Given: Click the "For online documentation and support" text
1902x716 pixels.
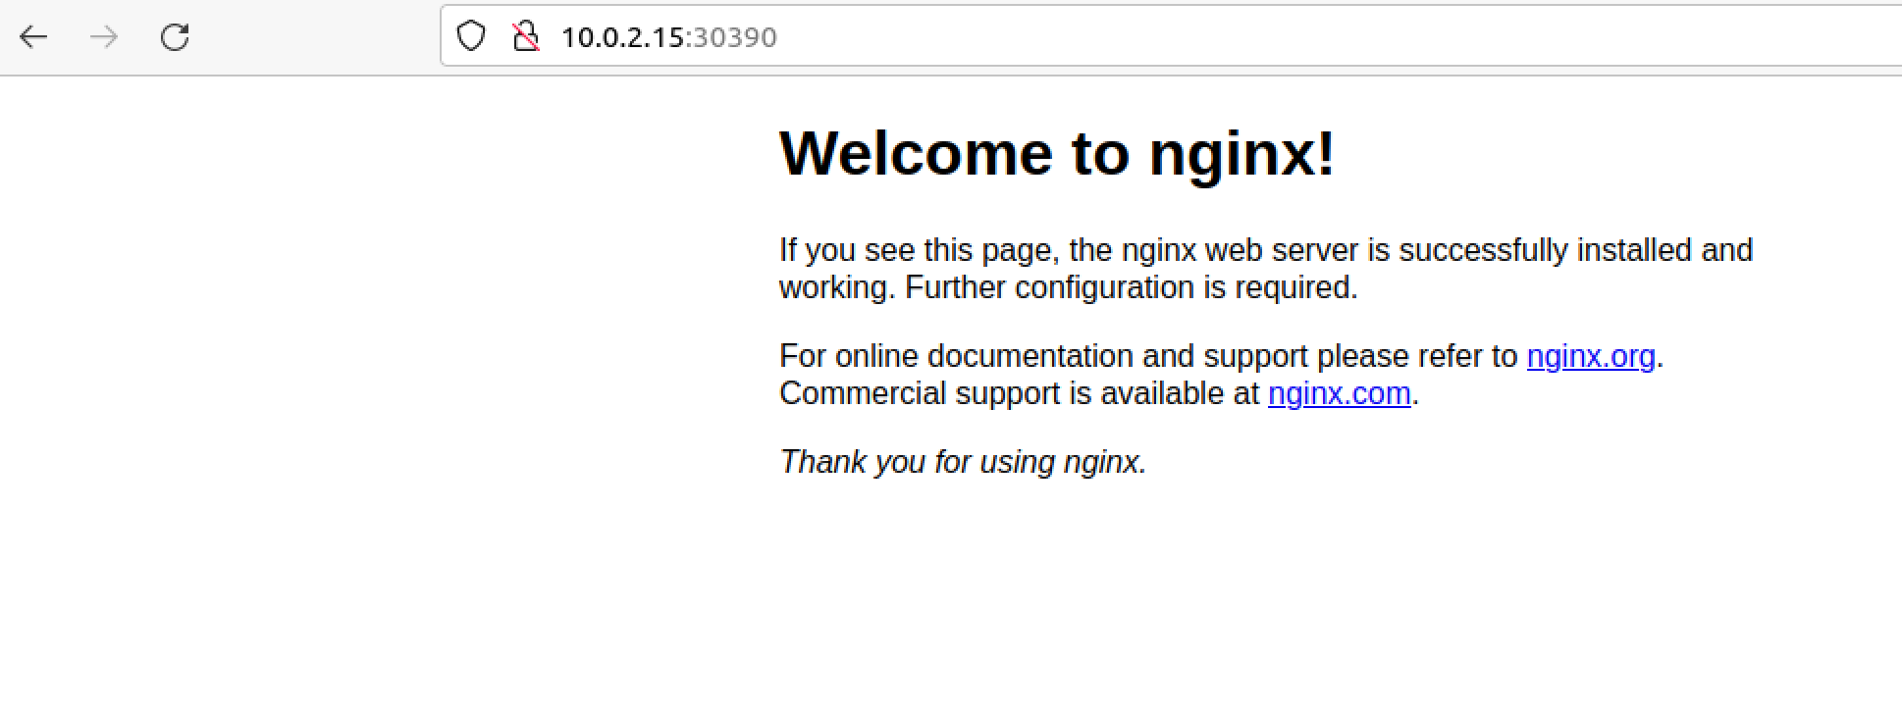Looking at the screenshot, I should [1044, 355].
